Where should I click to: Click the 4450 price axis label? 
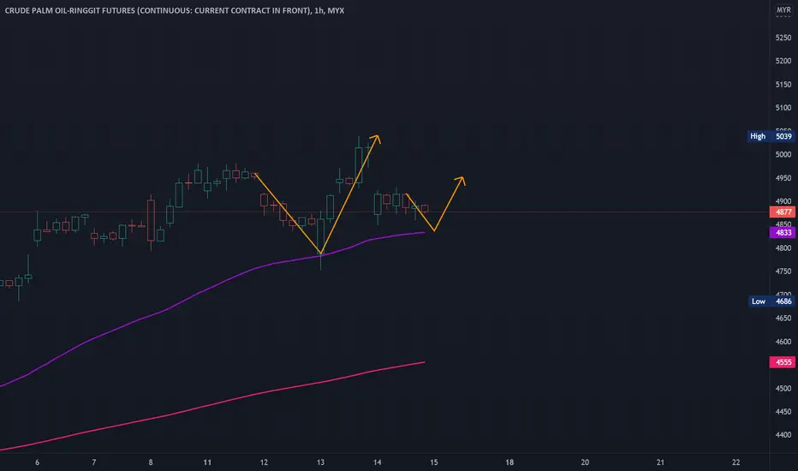pyautogui.click(x=783, y=412)
